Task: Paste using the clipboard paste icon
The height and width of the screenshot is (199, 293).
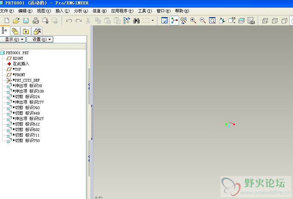Action: click(x=108, y=21)
